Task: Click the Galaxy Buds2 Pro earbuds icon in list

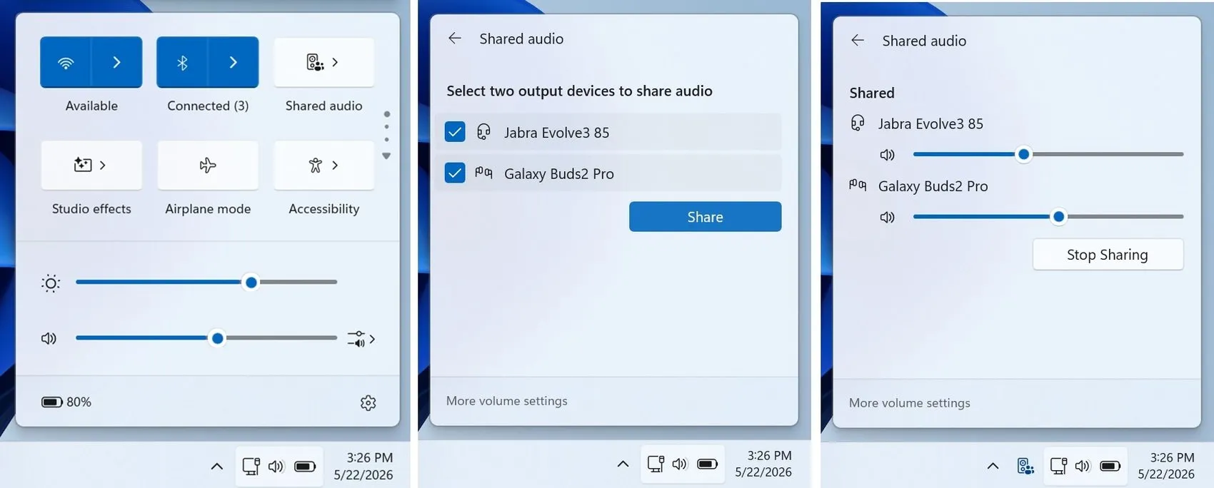Action: (483, 173)
